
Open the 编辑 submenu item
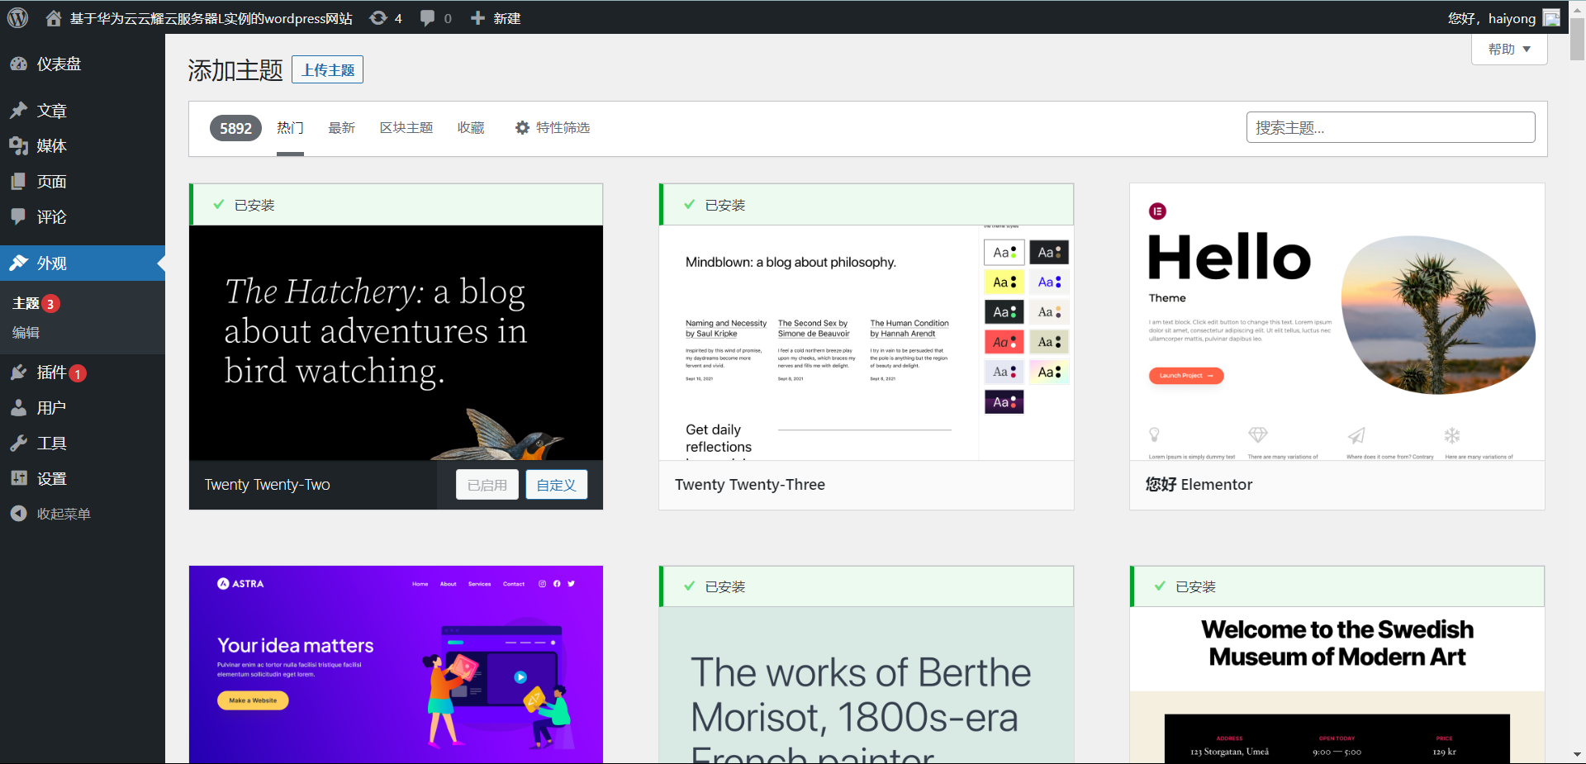coord(26,332)
